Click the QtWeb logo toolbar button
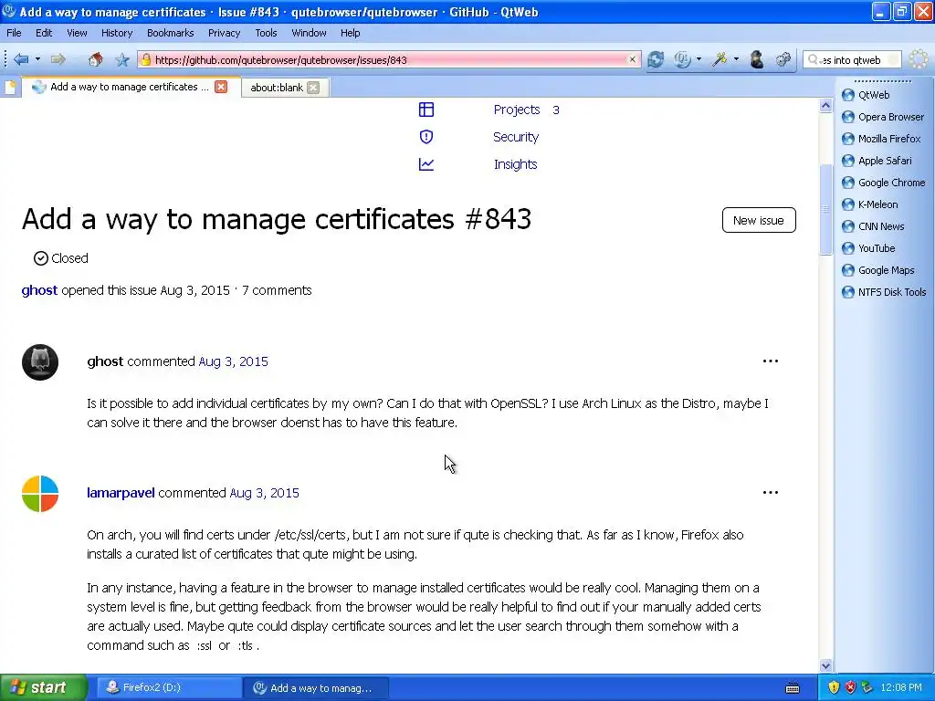Screen dimensions: 935x701 [x=682, y=59]
